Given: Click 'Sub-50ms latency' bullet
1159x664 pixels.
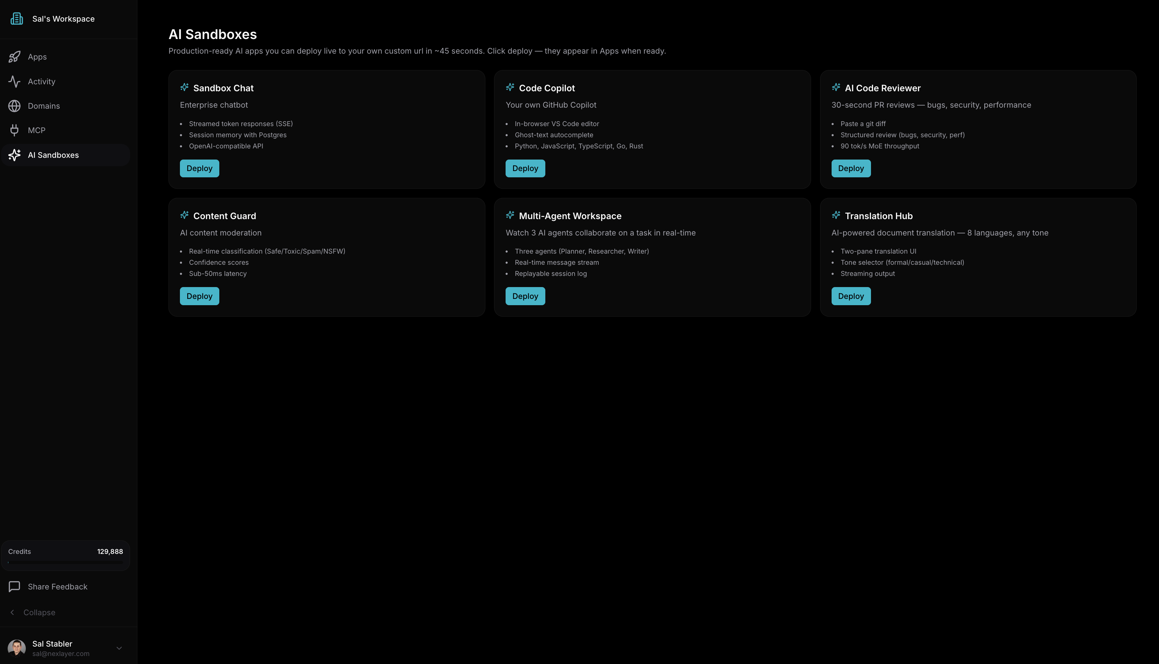Looking at the screenshot, I should coord(218,273).
